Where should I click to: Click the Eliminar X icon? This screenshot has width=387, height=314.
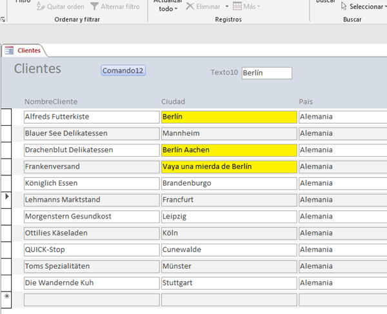point(190,6)
